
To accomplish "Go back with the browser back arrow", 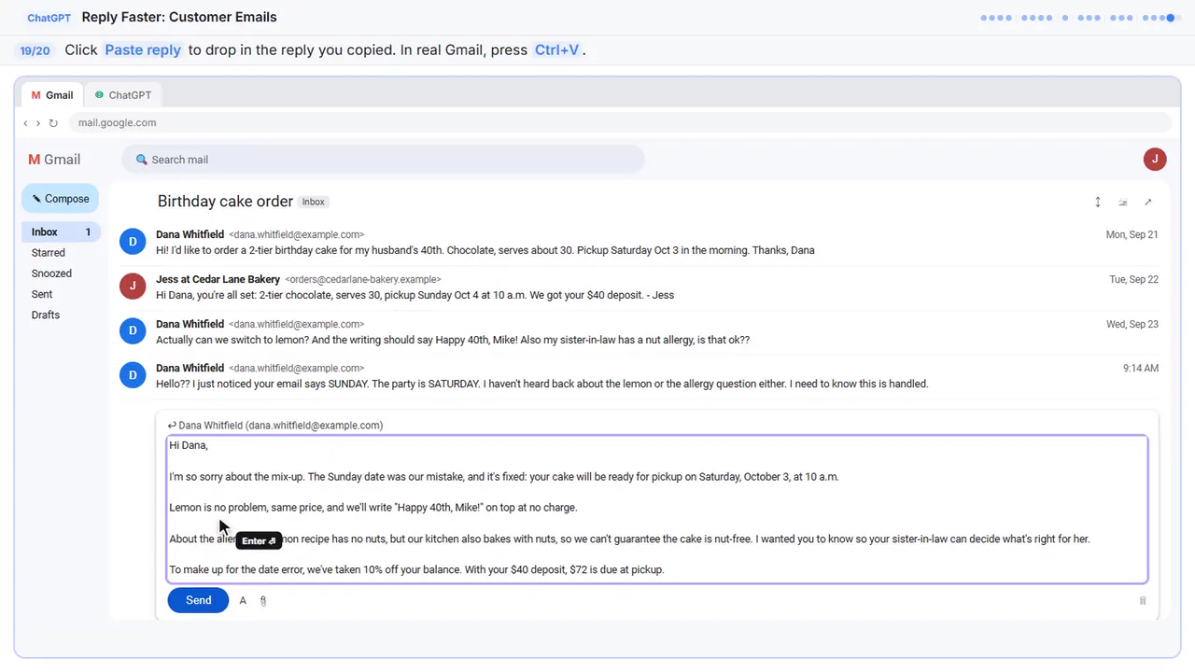I will (25, 123).
